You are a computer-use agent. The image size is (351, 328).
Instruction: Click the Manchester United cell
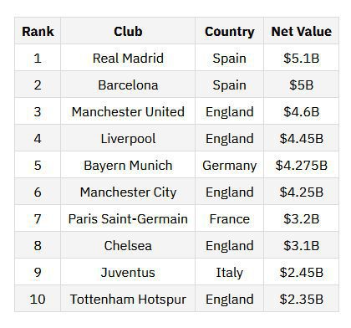128,111
